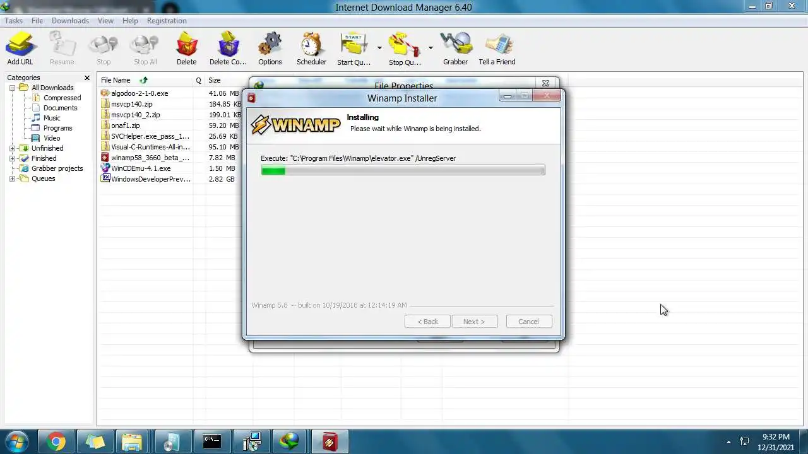Open Internet Download Manager taskbar icon
This screenshot has width=808, height=454.
pyautogui.click(x=290, y=441)
